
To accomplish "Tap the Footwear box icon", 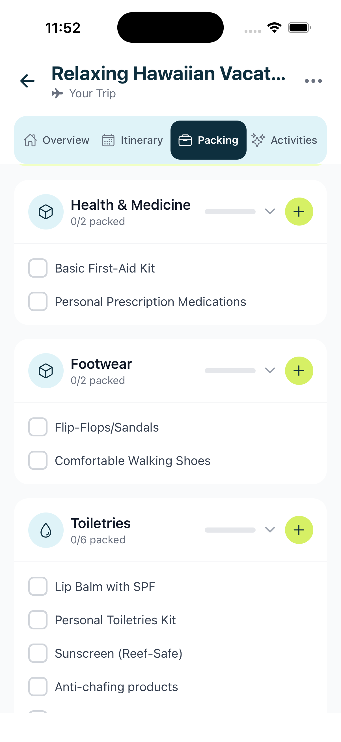I will click(46, 371).
